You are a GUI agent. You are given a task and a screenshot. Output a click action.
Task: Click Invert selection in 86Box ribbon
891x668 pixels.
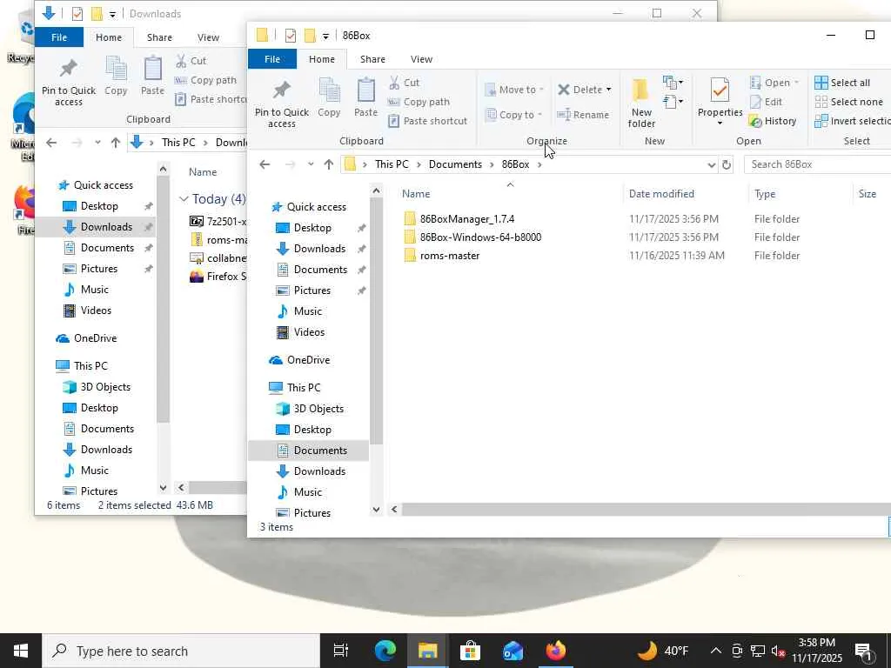click(853, 121)
